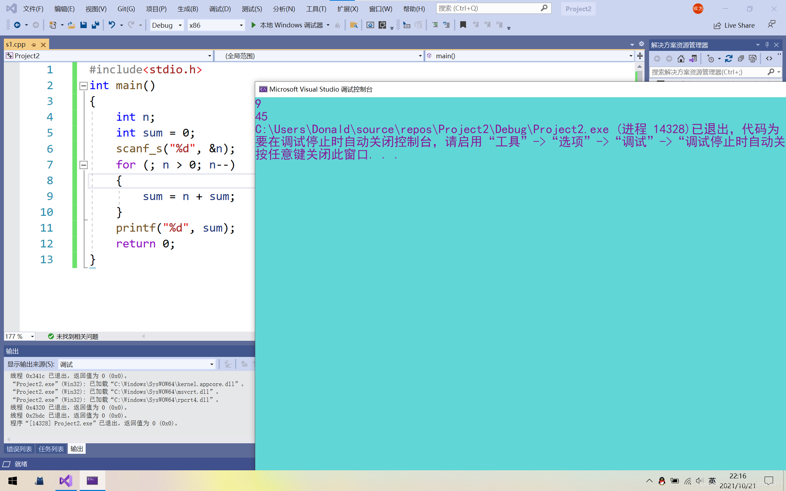Click the pending changes filter clock icon
This screenshot has height=491, width=786.
pyautogui.click(x=711, y=59)
